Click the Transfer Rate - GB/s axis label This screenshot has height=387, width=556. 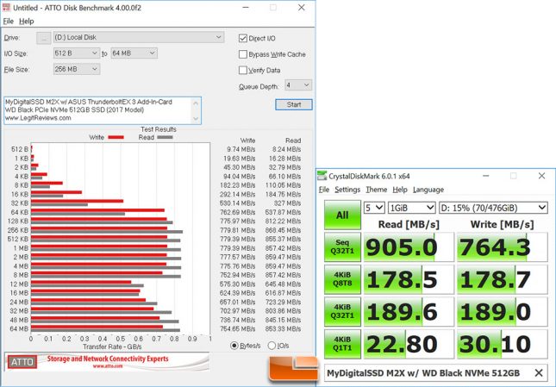pos(112,346)
